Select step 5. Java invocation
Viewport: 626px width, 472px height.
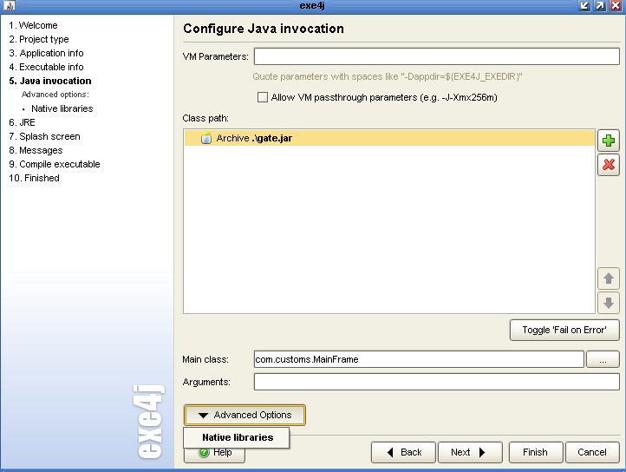point(50,81)
